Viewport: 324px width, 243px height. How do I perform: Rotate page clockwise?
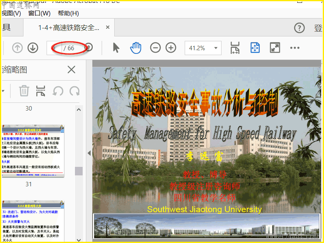pyautogui.click(x=75, y=91)
